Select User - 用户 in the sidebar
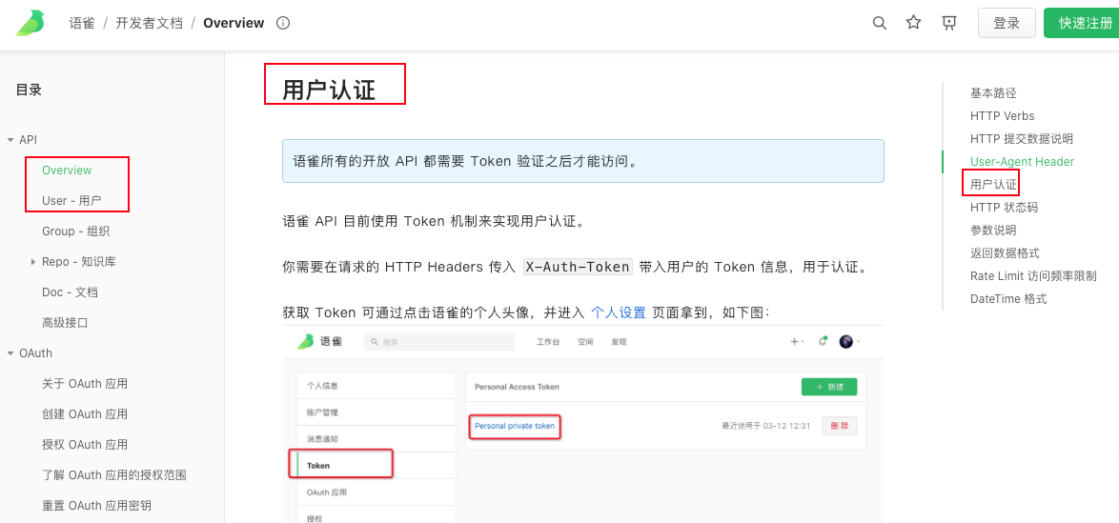 pyautogui.click(x=71, y=200)
